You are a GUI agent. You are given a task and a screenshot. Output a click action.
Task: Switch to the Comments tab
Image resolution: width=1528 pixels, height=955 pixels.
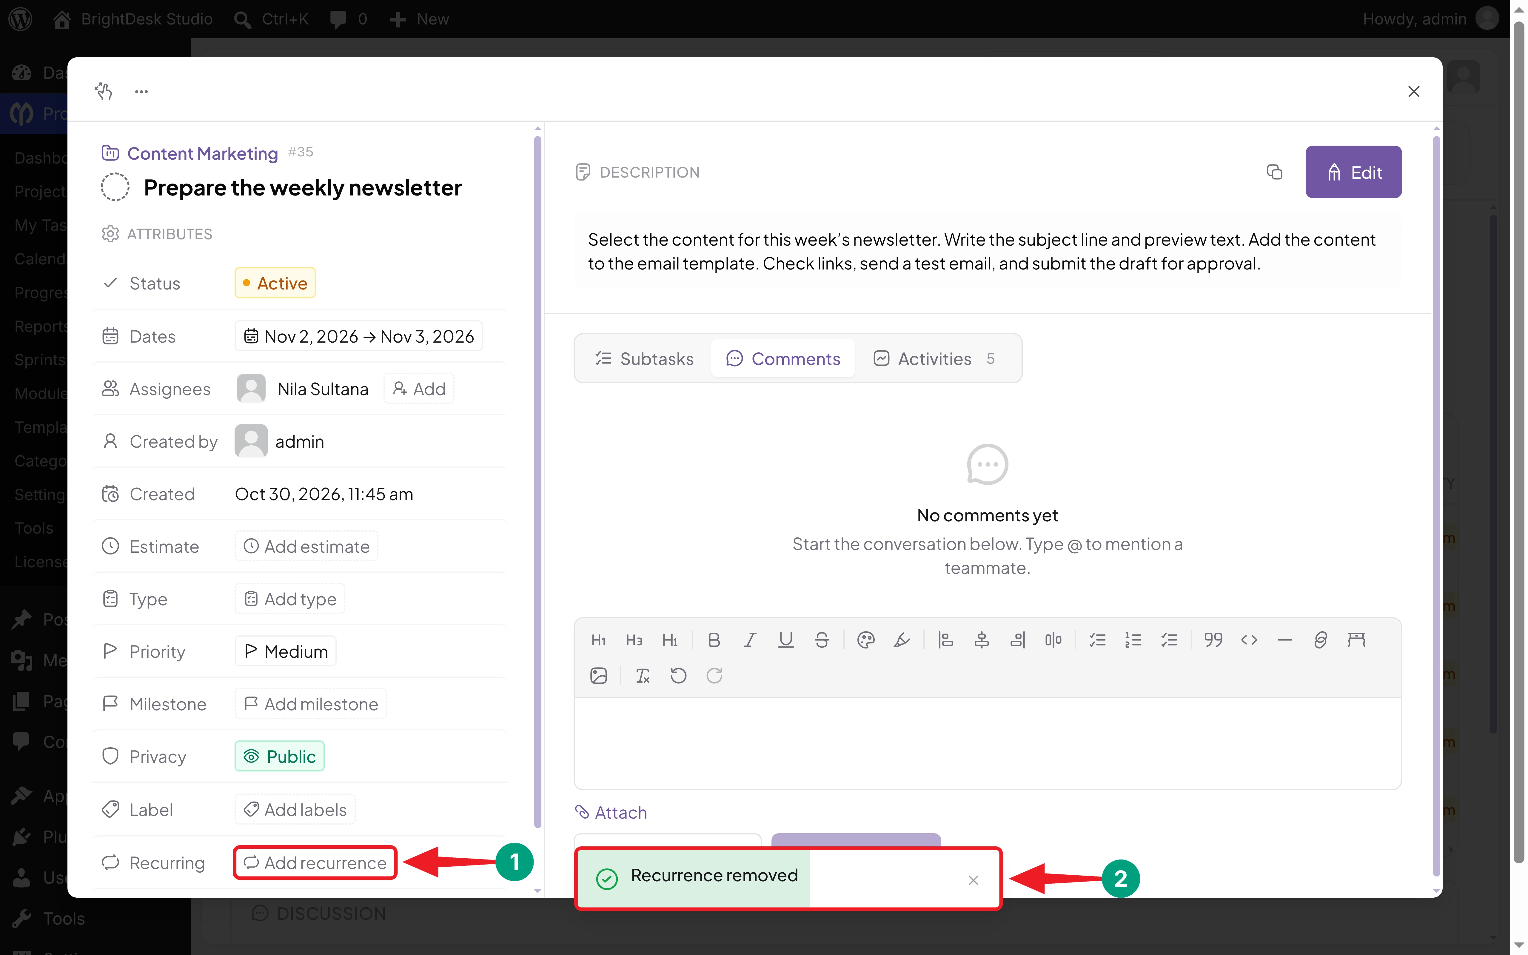click(783, 359)
